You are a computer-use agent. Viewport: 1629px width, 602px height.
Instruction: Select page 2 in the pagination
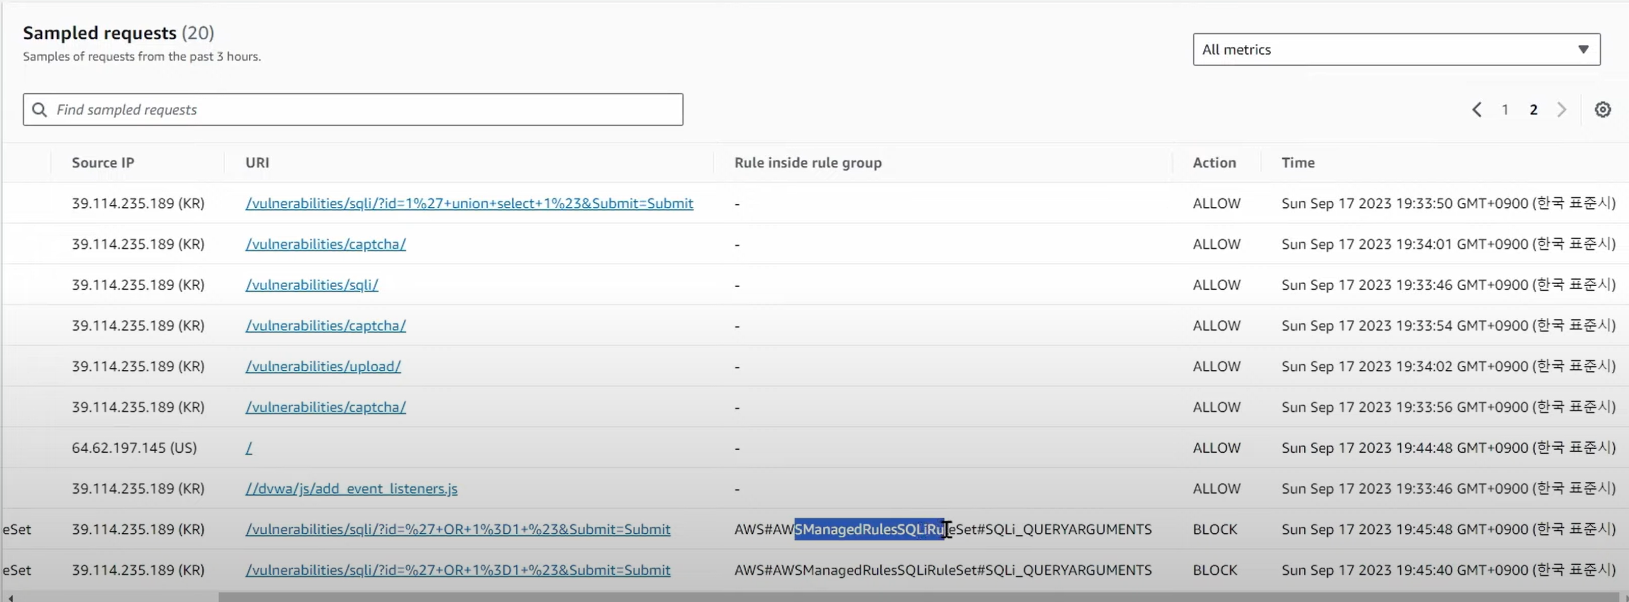pos(1533,110)
